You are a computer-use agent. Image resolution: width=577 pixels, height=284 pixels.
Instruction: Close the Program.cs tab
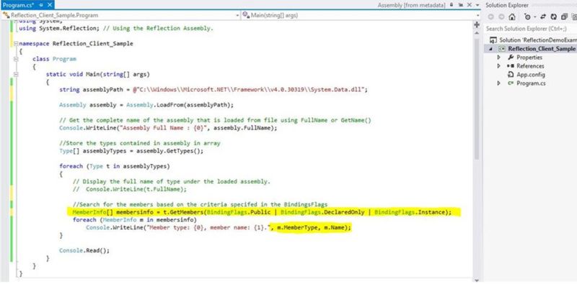tap(50, 5)
